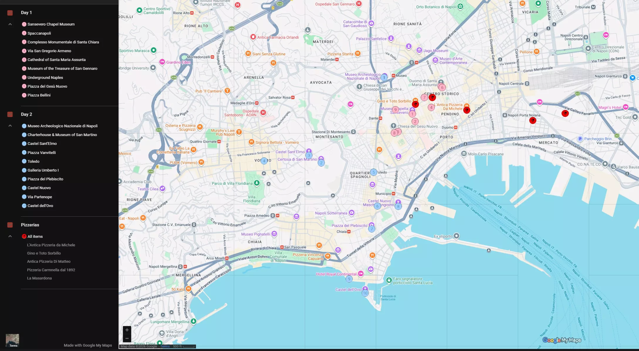Viewport: 639px width, 351px height.
Task: Open Museo Archeologico Nazionale di Napoli entry
Action: [x=62, y=126]
